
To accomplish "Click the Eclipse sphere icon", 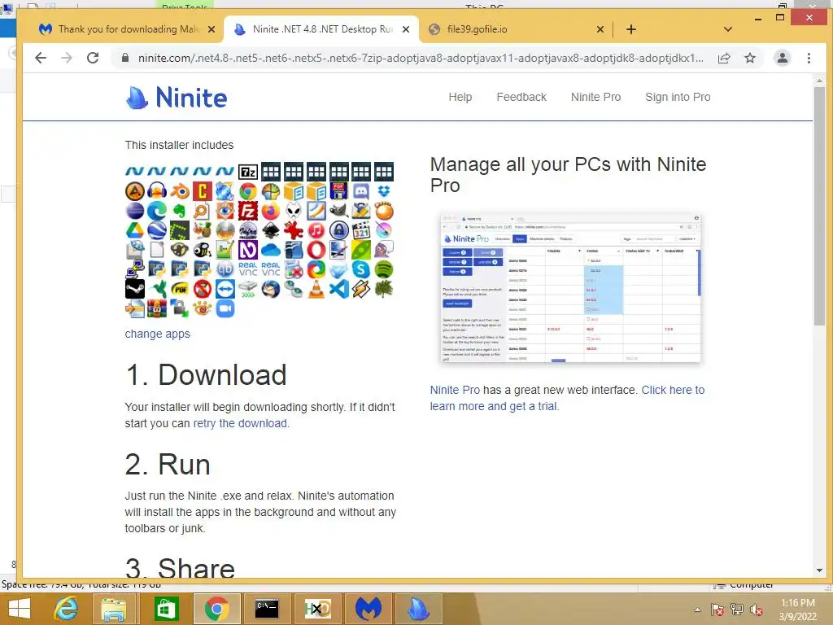I will click(135, 211).
